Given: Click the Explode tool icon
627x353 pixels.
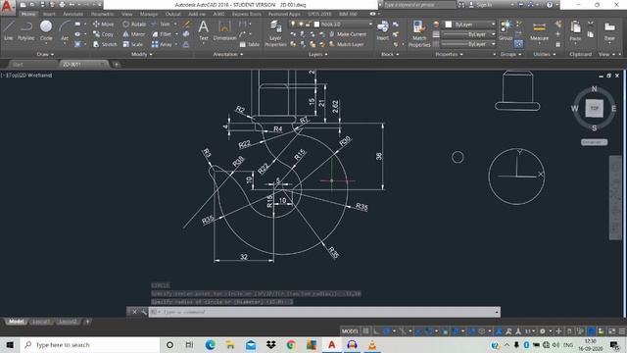Looking at the screenshot, I should [x=186, y=34].
